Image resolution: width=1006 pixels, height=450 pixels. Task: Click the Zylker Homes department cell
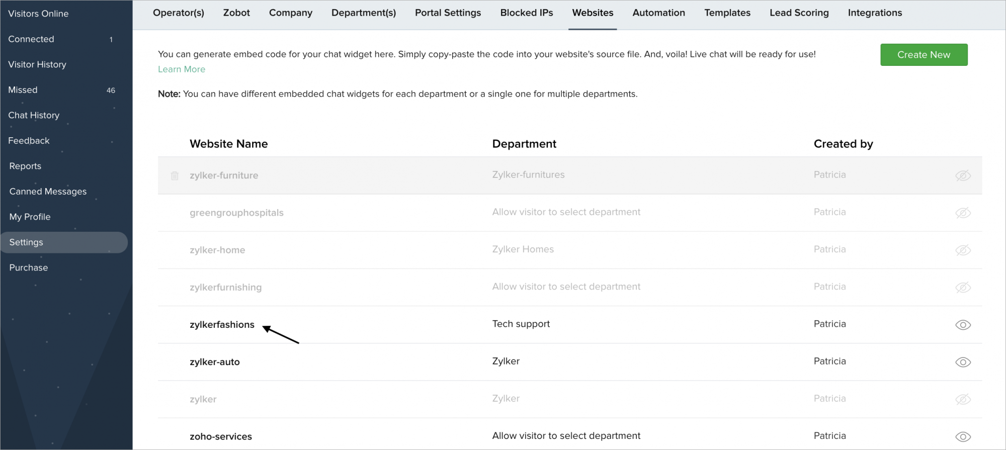(x=523, y=249)
